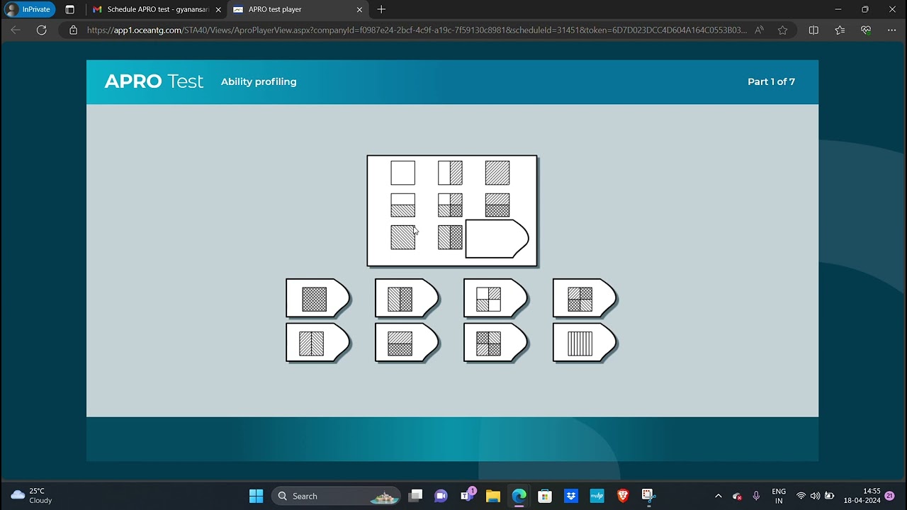The height and width of the screenshot is (510, 907).
Task: Choose four-quadrant answer with crosshatch top-right
Action: pos(585,298)
